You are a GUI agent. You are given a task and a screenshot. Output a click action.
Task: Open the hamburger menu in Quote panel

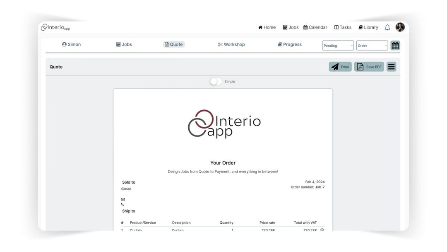392,67
